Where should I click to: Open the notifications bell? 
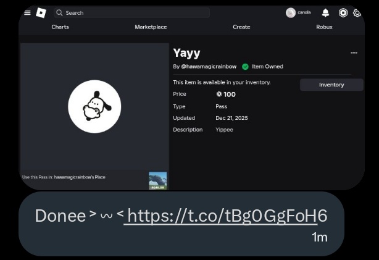point(325,13)
